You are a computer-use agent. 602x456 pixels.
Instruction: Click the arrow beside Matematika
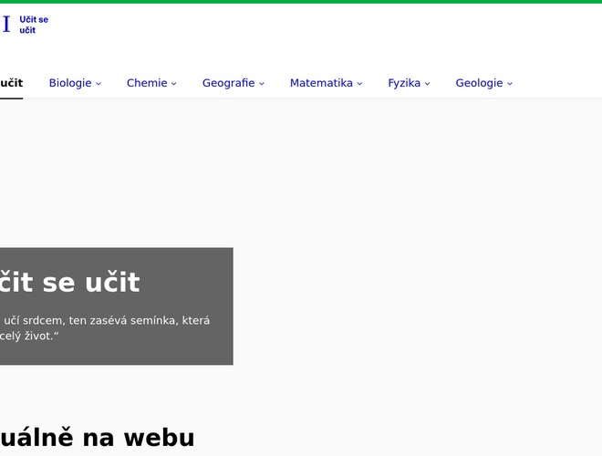tap(359, 84)
